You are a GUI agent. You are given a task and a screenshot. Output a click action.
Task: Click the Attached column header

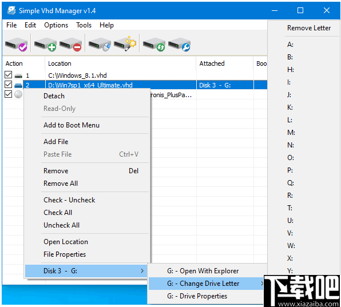tap(225, 63)
